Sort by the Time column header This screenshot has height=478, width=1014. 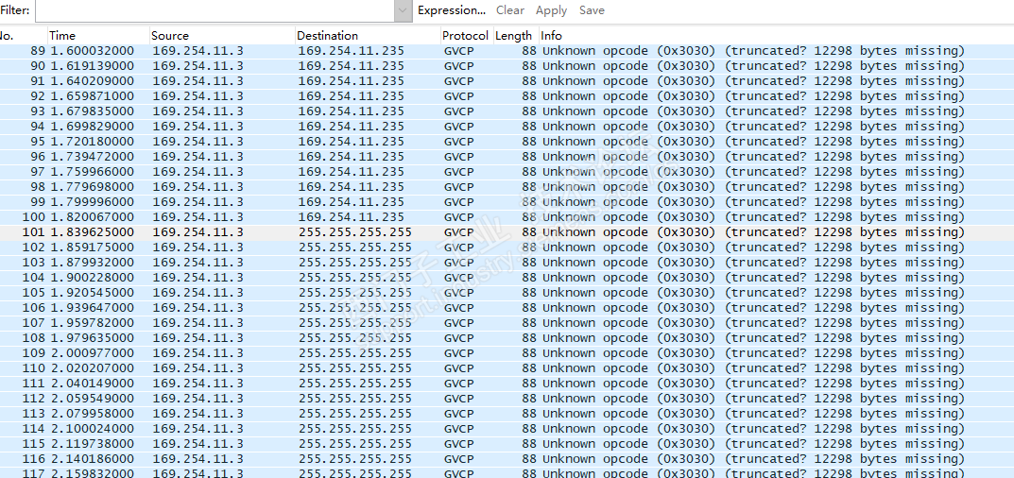pos(98,36)
